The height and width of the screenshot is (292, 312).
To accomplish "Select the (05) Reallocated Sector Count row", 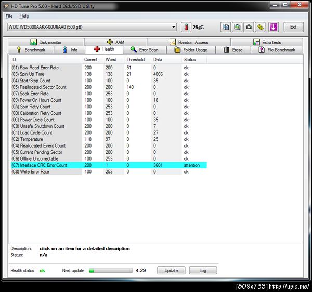I will click(x=109, y=87).
